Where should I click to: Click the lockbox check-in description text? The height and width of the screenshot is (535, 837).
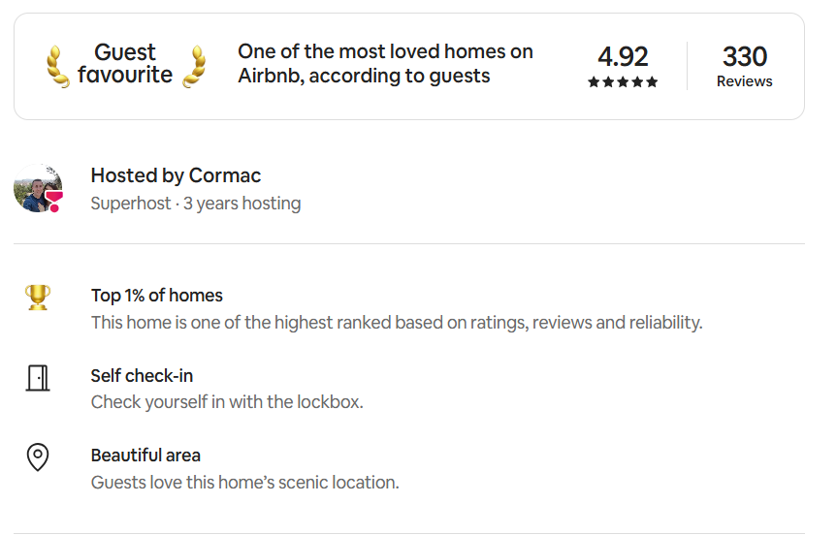pyautogui.click(x=227, y=401)
